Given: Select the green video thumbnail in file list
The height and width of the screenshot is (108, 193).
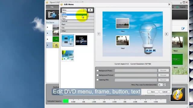Looking at the screenshot, I should [56, 39].
